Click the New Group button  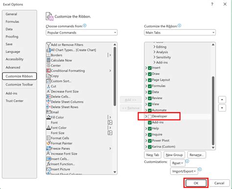pyautogui.click(x=174, y=155)
